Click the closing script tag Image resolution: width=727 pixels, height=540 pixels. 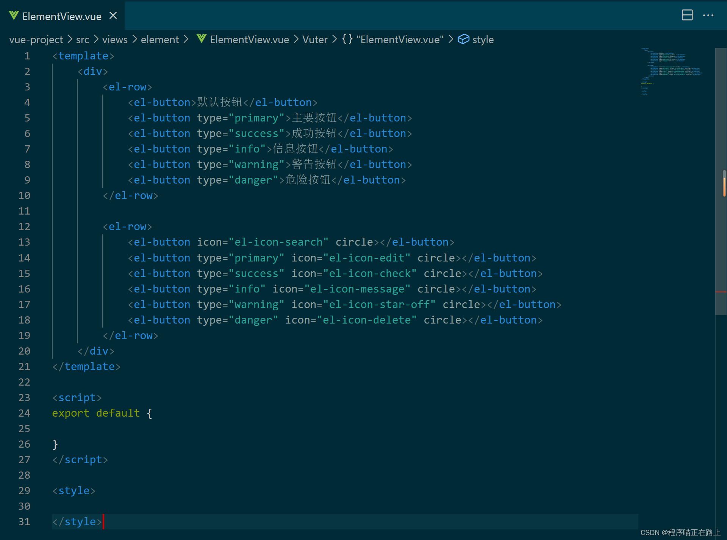[80, 460]
